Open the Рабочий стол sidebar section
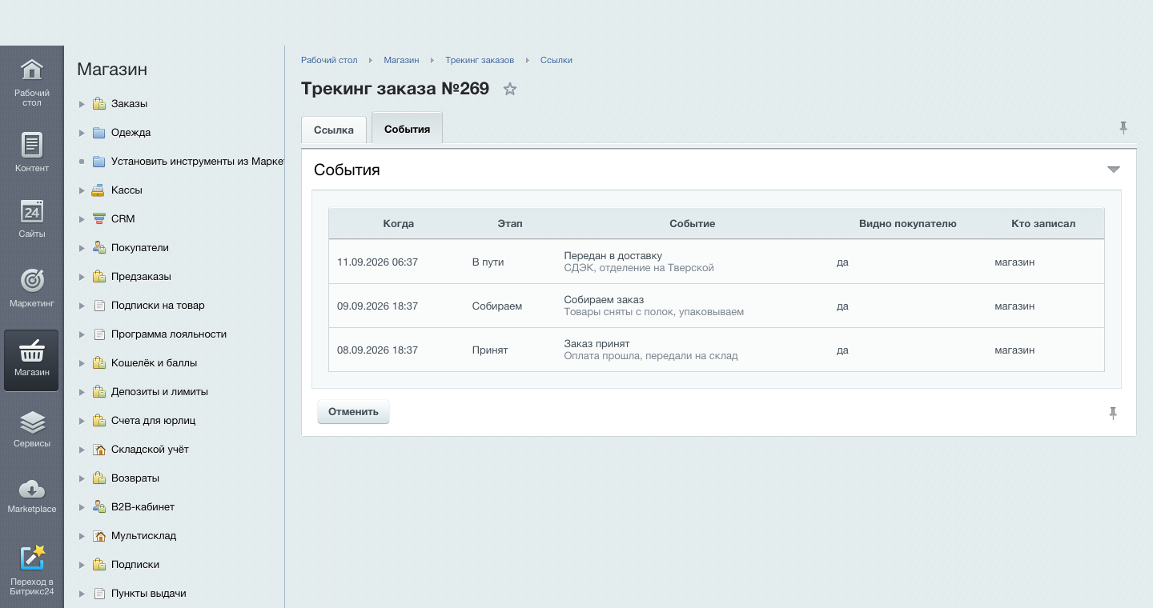 pos(31,82)
